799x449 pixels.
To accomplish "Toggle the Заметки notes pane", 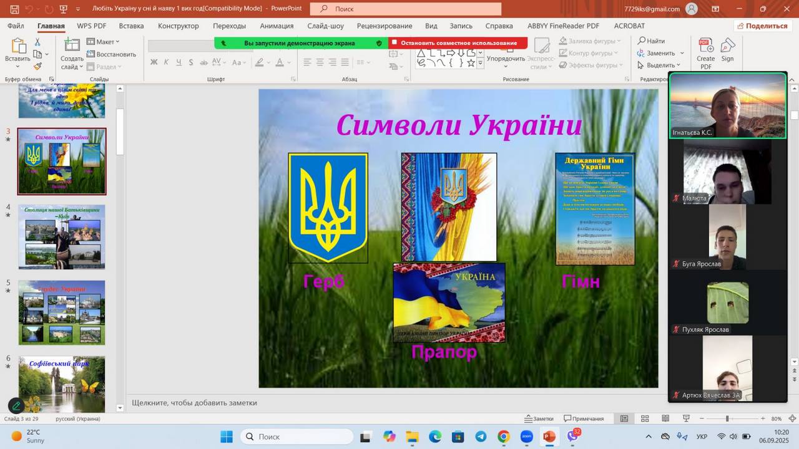I will point(539,418).
